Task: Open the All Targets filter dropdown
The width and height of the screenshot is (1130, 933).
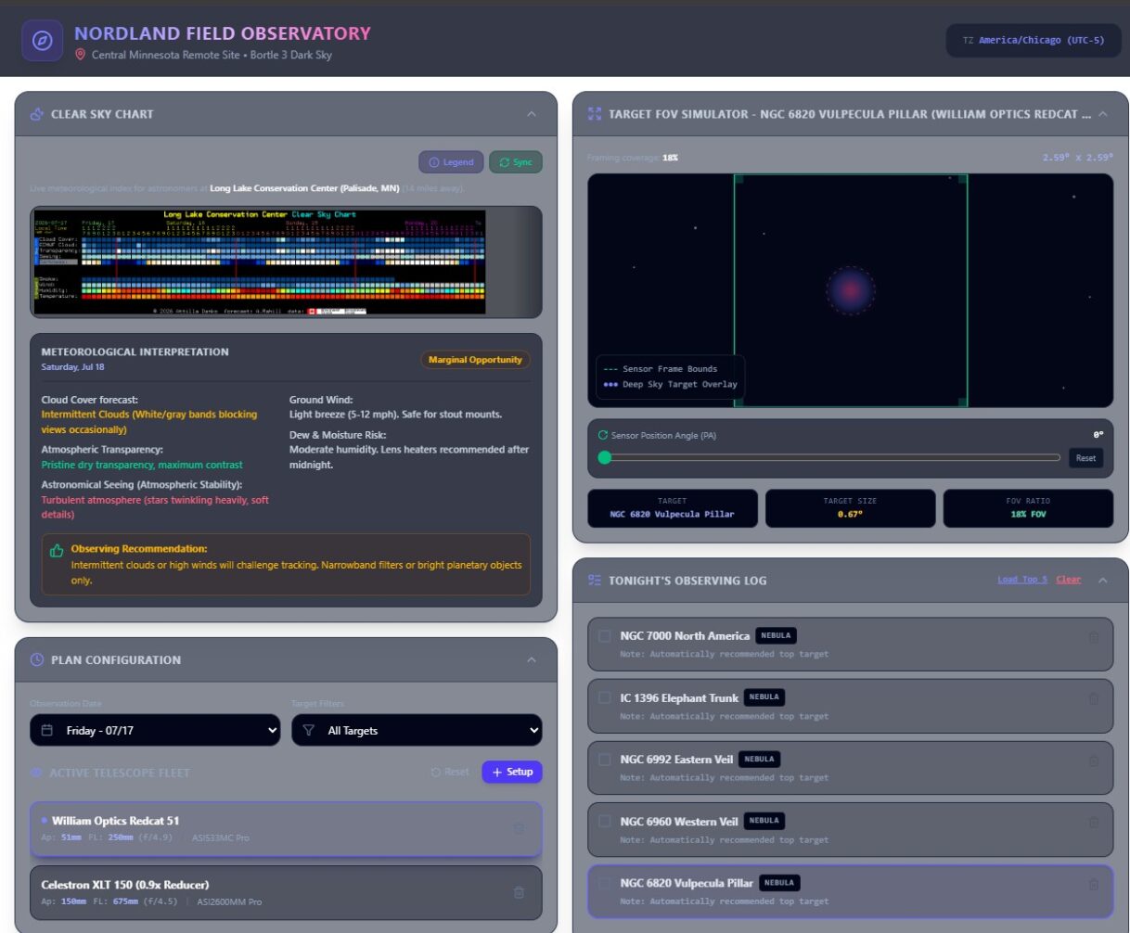Action: (x=417, y=731)
